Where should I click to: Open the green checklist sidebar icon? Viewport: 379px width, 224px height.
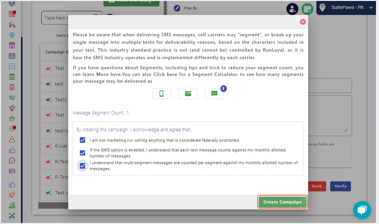[x=12, y=77]
